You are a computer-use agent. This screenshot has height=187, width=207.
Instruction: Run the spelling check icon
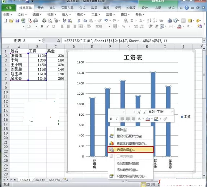pyautogui.click(x=64, y=21)
